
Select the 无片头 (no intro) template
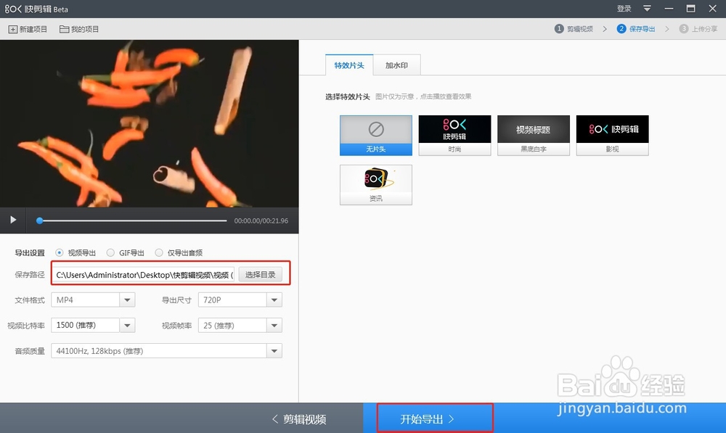coord(375,135)
